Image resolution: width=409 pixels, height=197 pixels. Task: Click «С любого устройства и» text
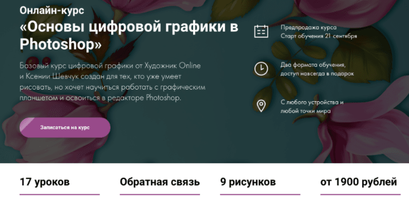pyautogui.click(x=312, y=102)
